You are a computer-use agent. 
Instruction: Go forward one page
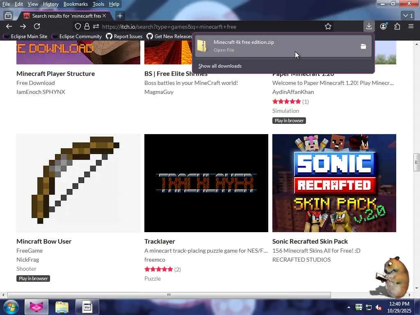(23, 26)
